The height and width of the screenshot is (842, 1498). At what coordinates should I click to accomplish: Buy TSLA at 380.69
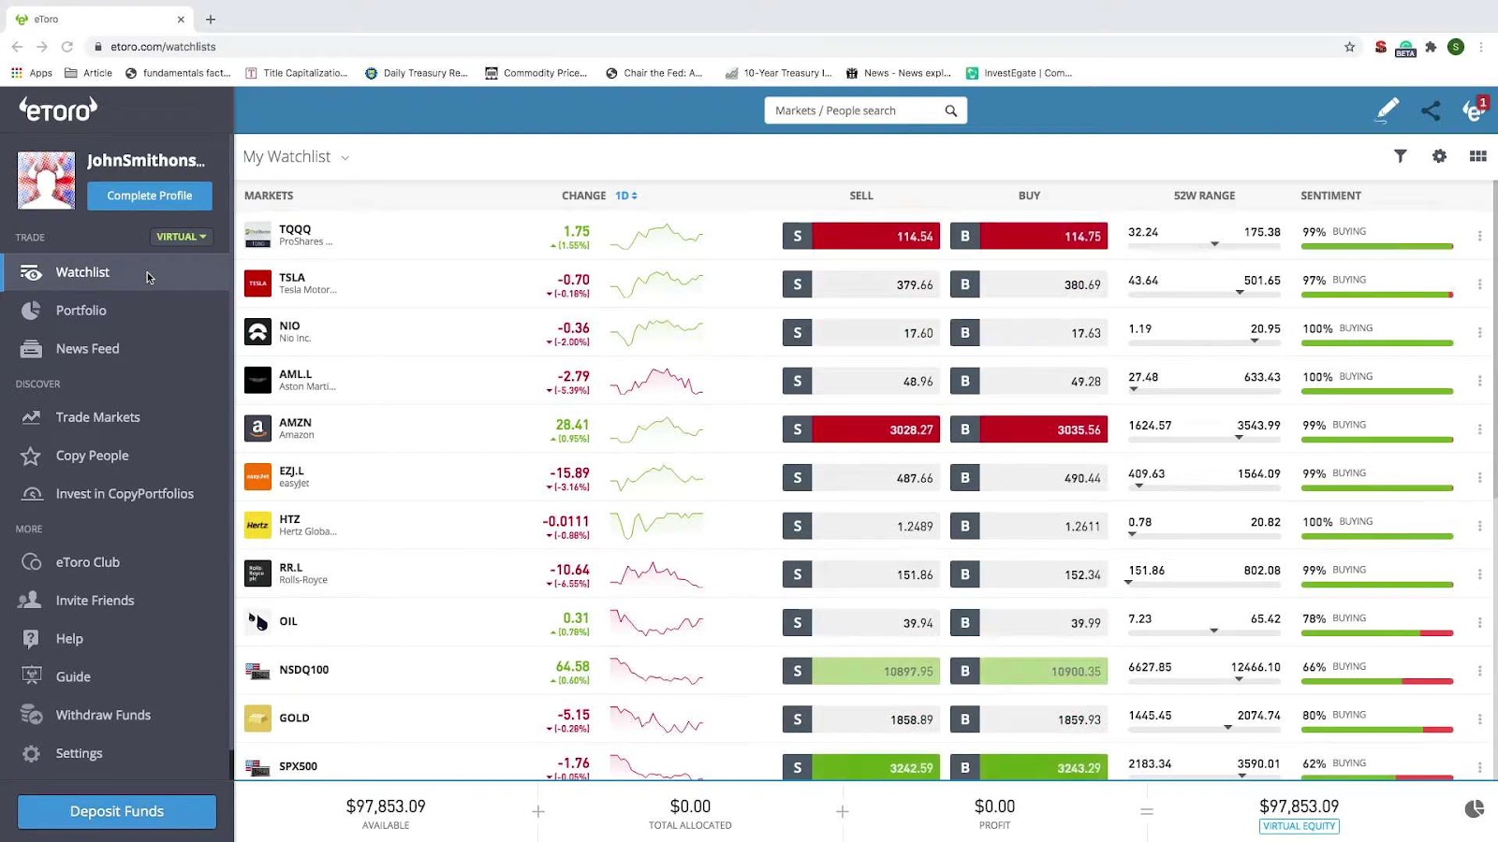pos(1029,284)
